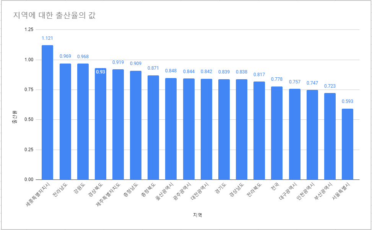Select the data label 0.817
The image size is (372, 230).
click(259, 75)
